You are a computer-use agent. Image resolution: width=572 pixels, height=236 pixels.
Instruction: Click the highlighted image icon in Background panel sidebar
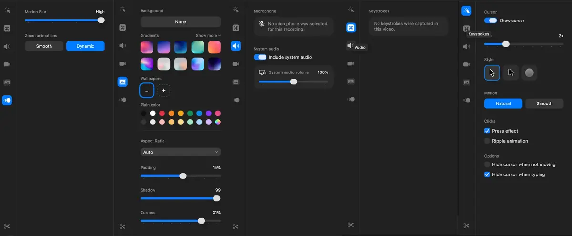click(123, 82)
